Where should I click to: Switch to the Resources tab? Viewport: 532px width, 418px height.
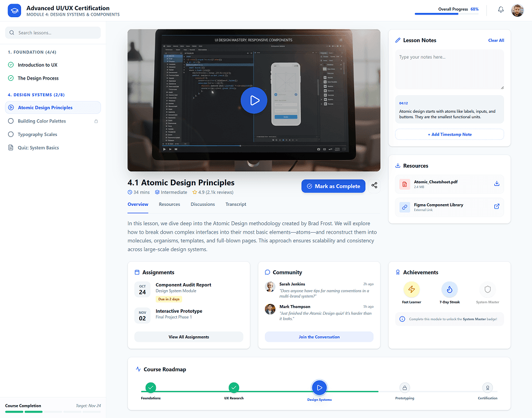169,204
